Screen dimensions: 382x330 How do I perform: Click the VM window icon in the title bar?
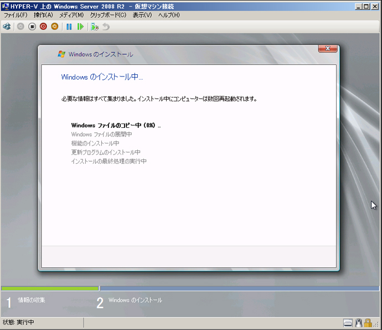6,6
